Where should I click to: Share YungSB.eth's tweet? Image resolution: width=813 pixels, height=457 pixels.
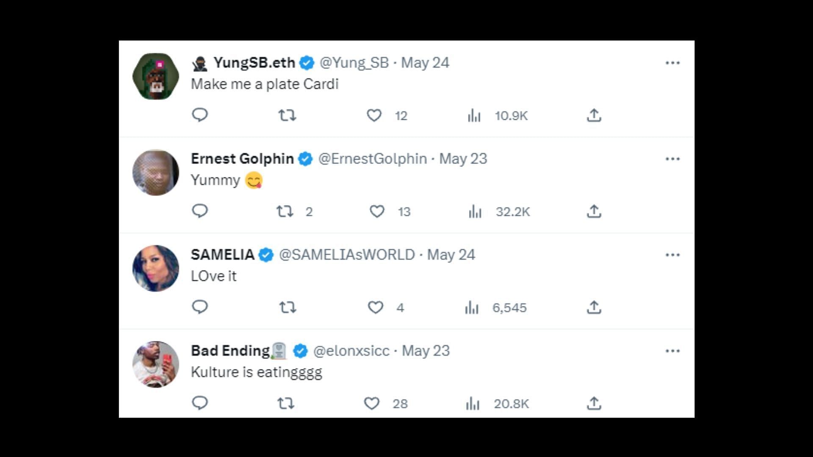click(x=594, y=115)
